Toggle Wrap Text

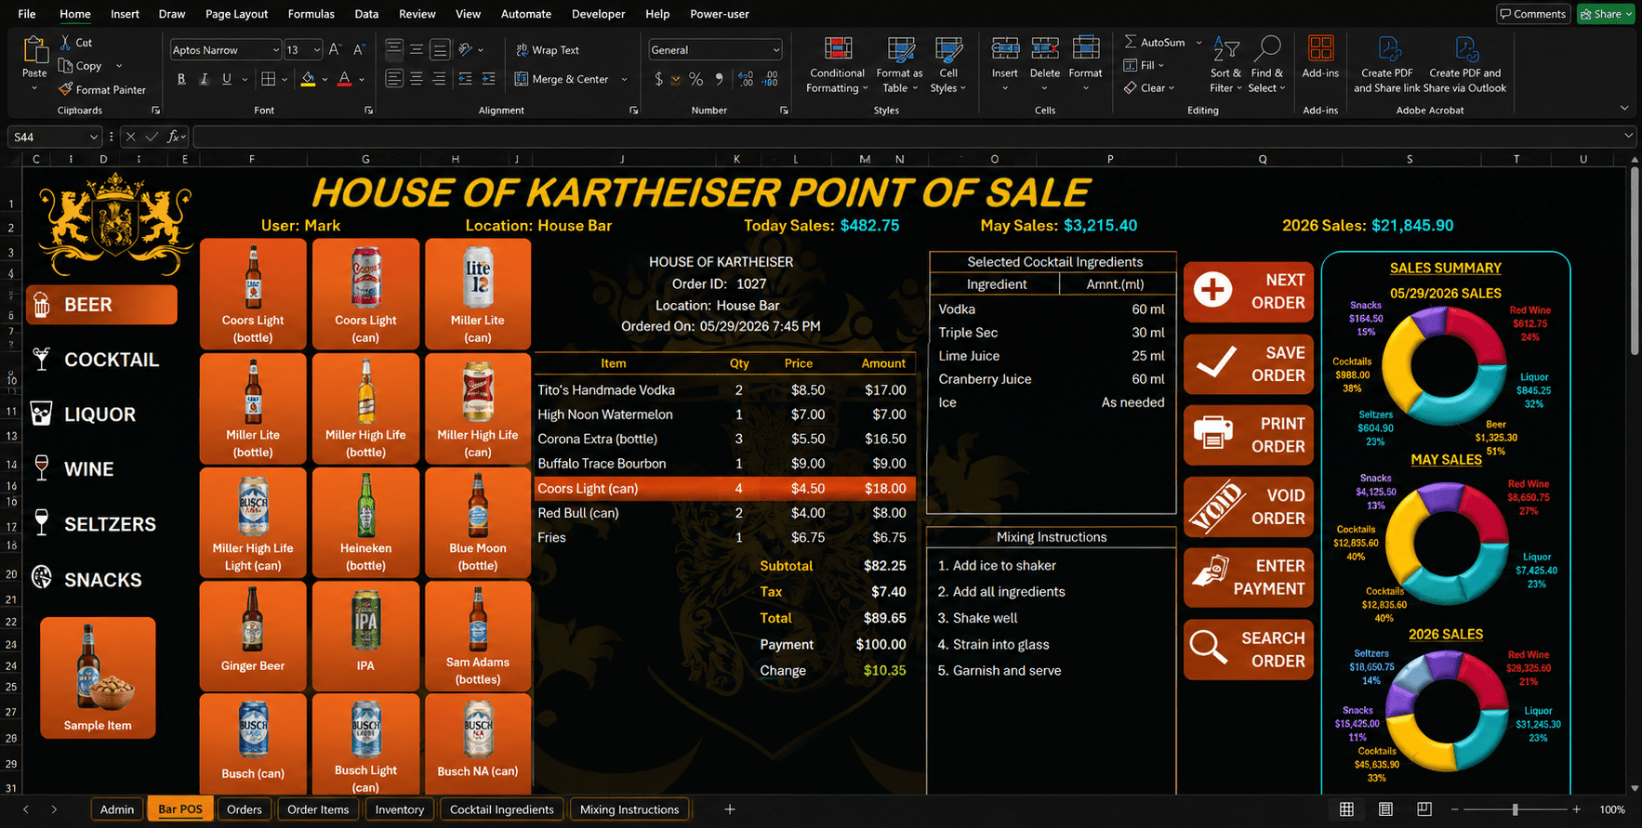coord(548,50)
